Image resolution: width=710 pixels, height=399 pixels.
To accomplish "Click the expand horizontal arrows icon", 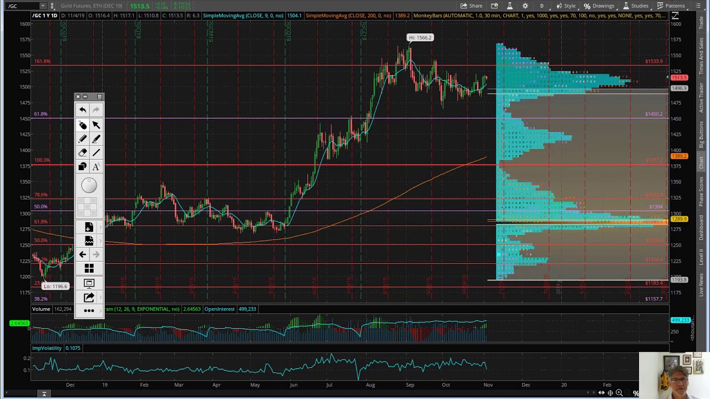I will 601,393.
